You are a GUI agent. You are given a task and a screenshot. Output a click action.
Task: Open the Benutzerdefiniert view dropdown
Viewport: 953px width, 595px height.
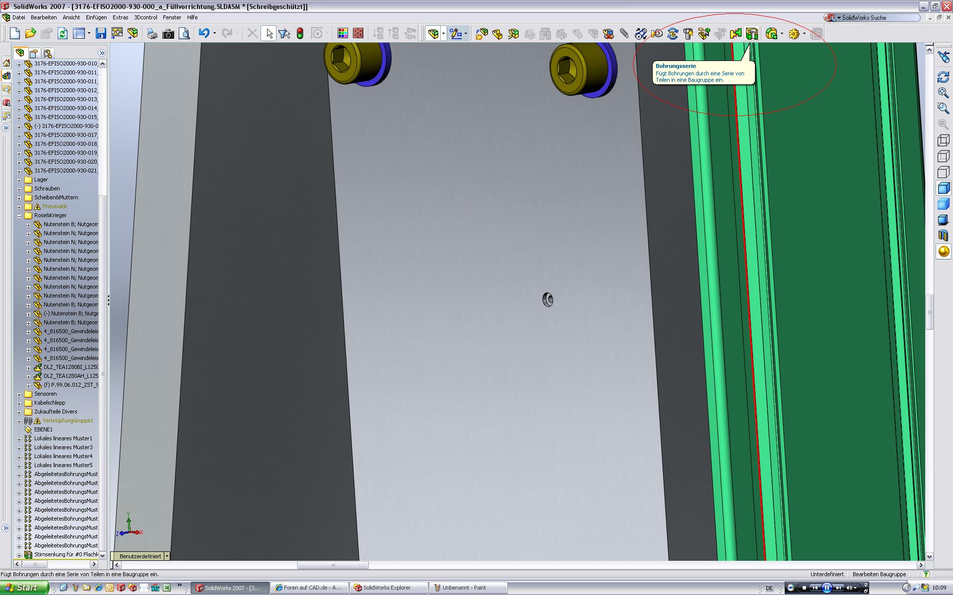click(x=167, y=556)
